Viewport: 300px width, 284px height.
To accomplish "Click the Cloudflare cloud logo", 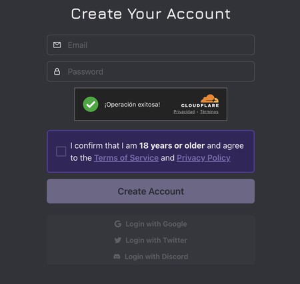I will 209,99.
